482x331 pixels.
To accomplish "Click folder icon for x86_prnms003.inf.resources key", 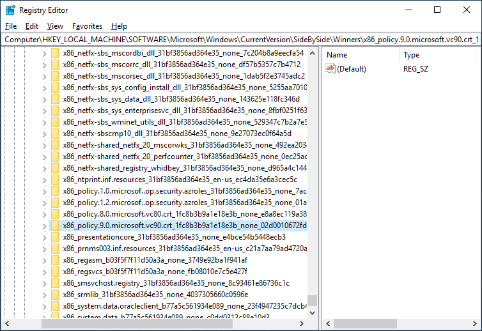I will click(x=55, y=249).
